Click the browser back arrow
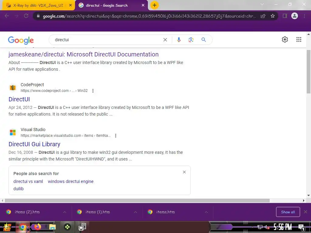 point(7,16)
